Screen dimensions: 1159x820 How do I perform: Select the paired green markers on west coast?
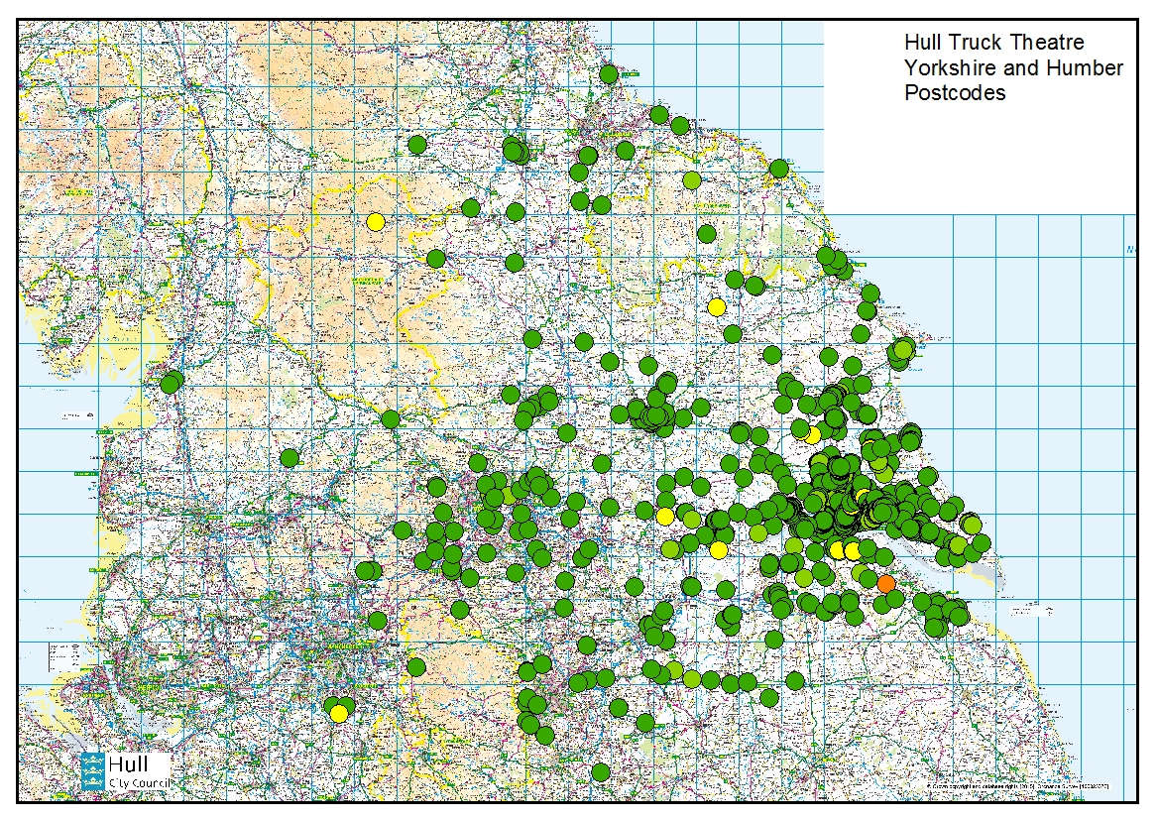click(x=171, y=382)
